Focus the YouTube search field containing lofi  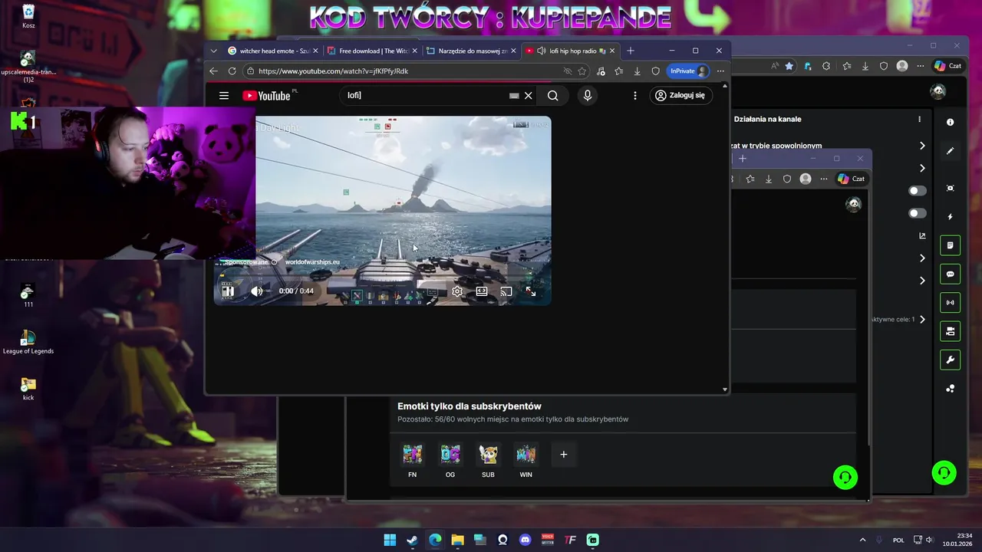click(426, 95)
